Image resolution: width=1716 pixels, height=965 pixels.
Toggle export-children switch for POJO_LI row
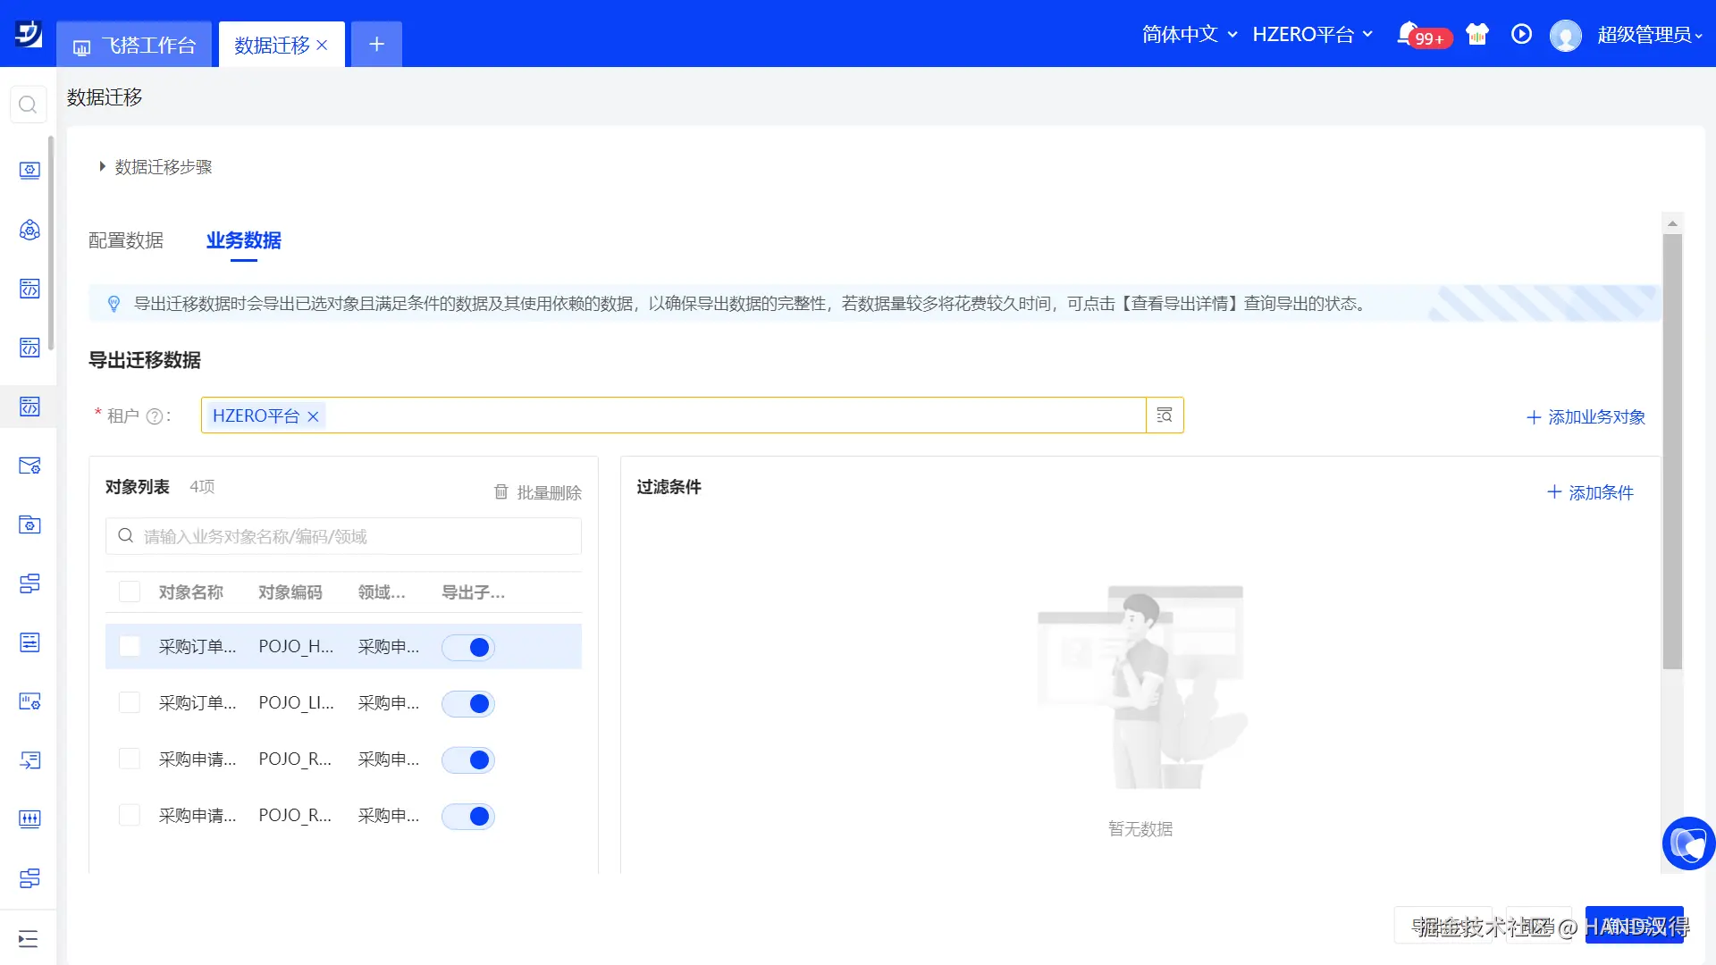point(468,704)
